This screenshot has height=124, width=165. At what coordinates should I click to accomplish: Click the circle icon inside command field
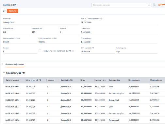(149, 5)
